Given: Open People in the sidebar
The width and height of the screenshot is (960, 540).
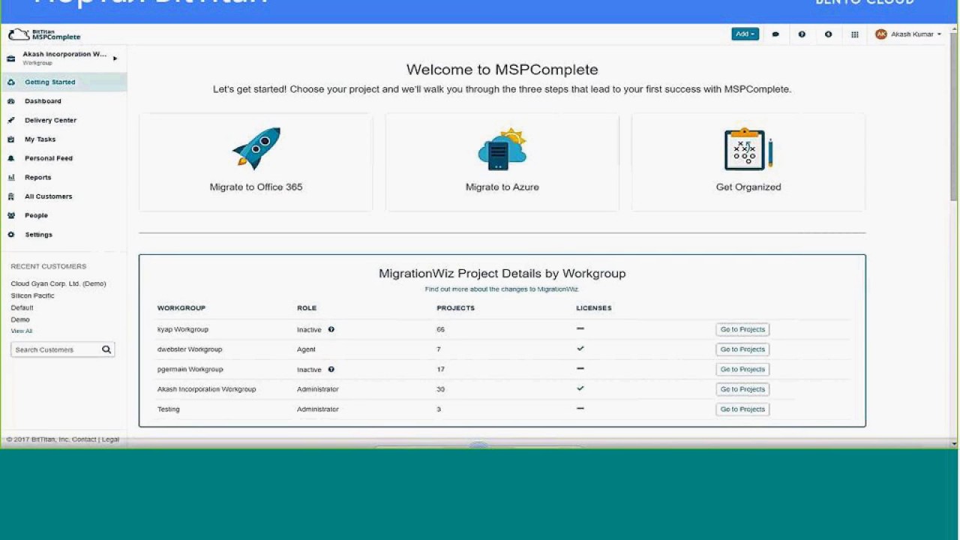Looking at the screenshot, I should [36, 215].
